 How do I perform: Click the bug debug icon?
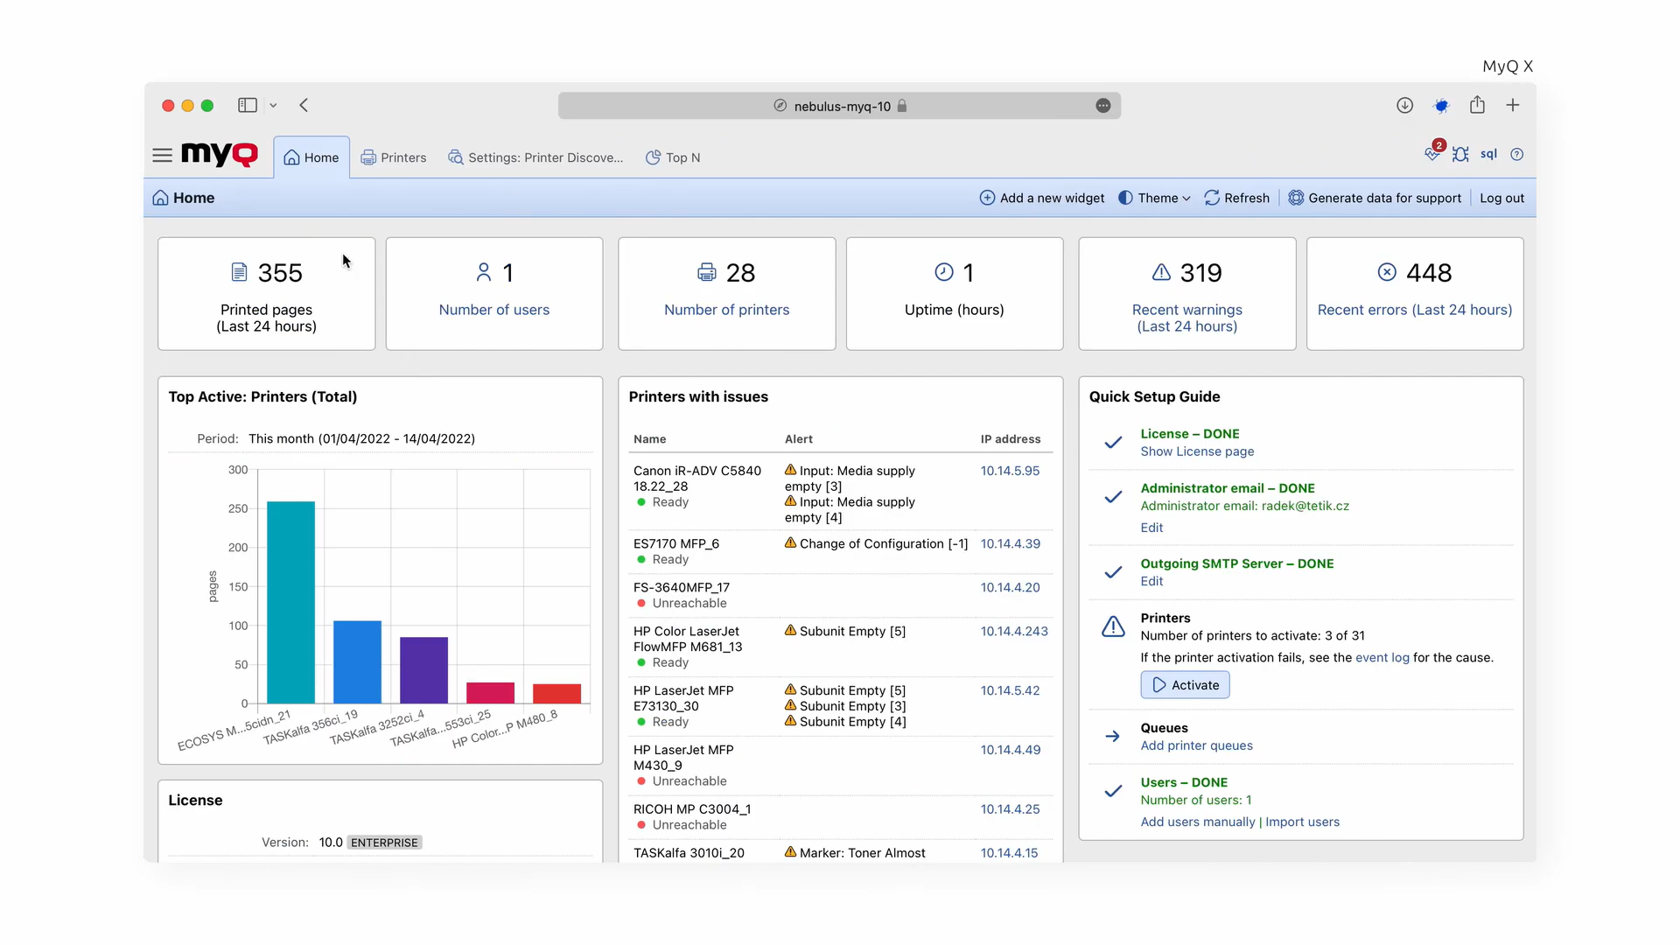coord(1460,155)
